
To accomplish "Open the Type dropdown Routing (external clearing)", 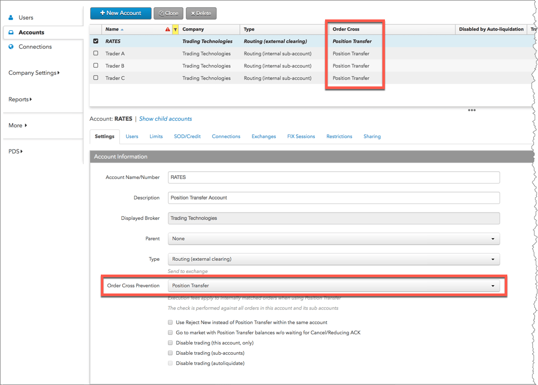I will pos(334,259).
